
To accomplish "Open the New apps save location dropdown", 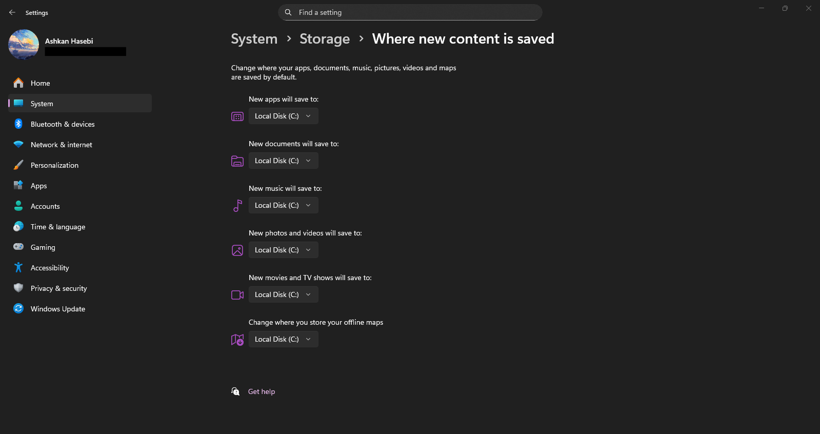I will coord(283,116).
